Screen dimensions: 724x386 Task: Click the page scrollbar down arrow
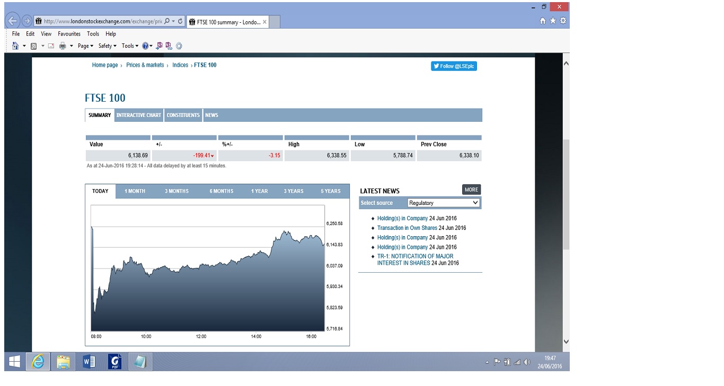566,342
